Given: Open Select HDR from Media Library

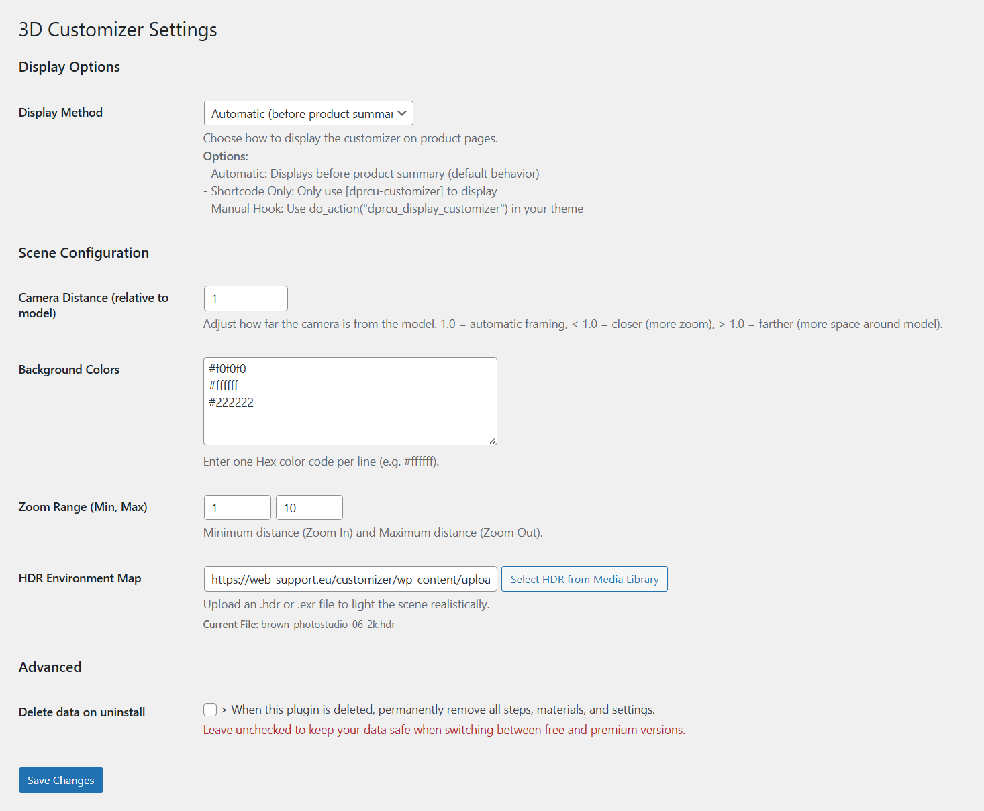Looking at the screenshot, I should pos(583,579).
